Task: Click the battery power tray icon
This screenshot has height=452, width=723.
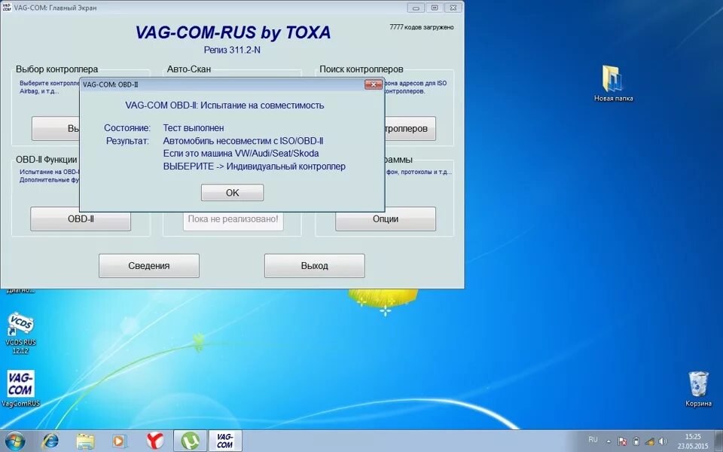Action: click(x=636, y=442)
